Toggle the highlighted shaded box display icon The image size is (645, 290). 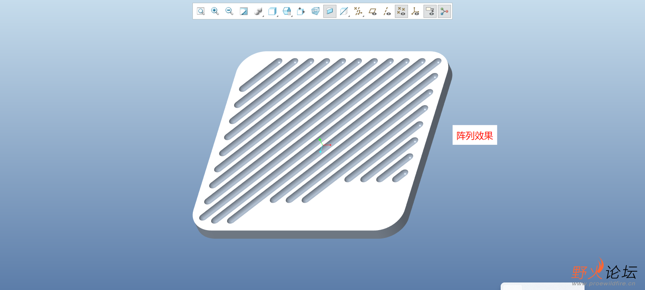(x=330, y=11)
